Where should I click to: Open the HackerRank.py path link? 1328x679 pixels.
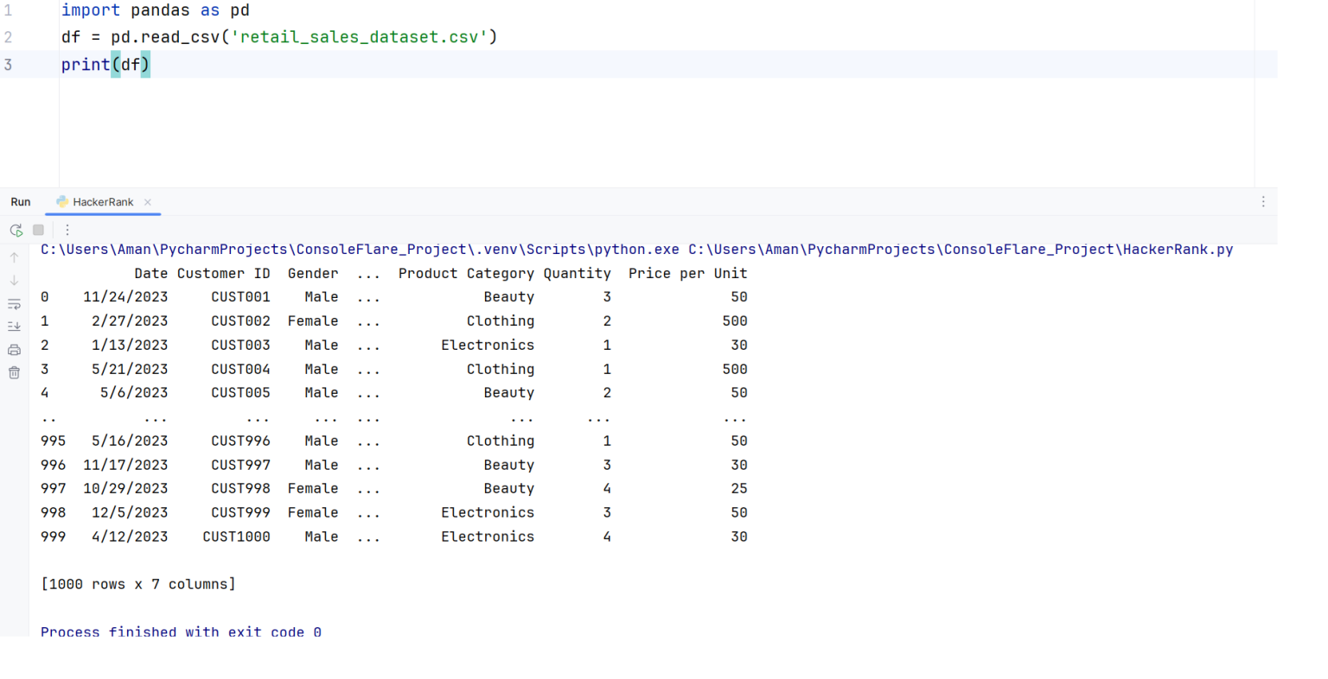point(960,249)
